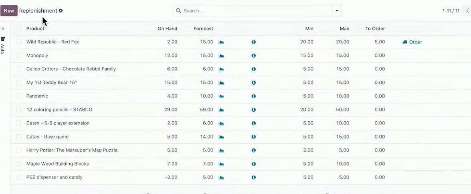Open the Replenishment settings gear
This screenshot has width=471, height=194.
click(x=61, y=11)
